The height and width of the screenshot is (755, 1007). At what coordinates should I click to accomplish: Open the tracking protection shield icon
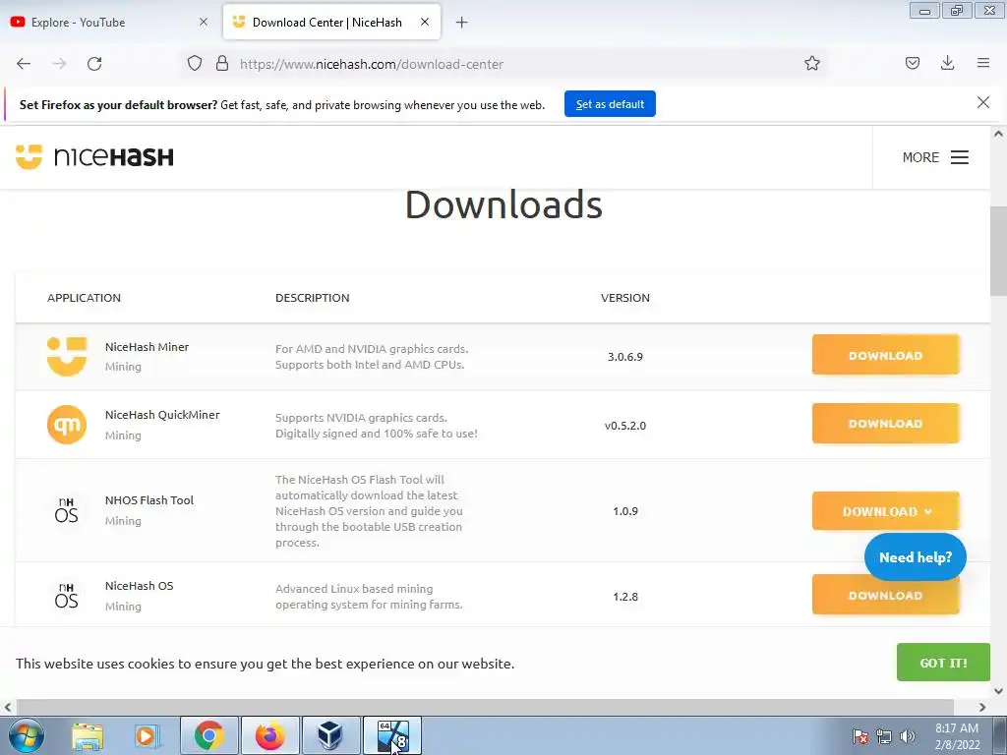coord(195,64)
